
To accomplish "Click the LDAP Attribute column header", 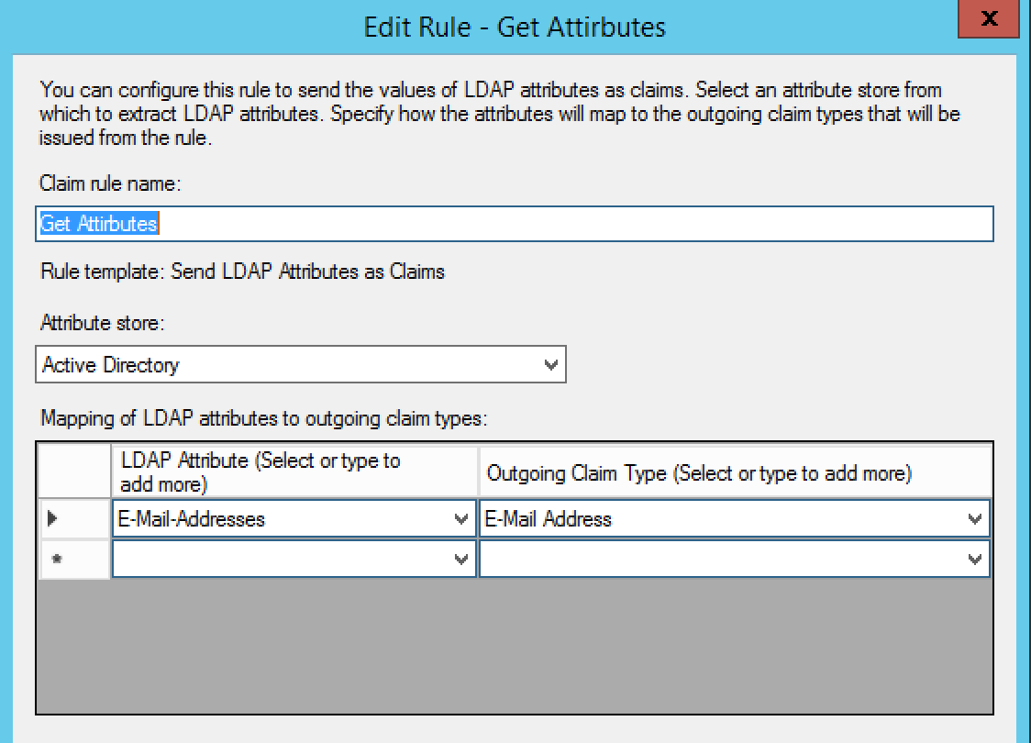I will pyautogui.click(x=294, y=471).
